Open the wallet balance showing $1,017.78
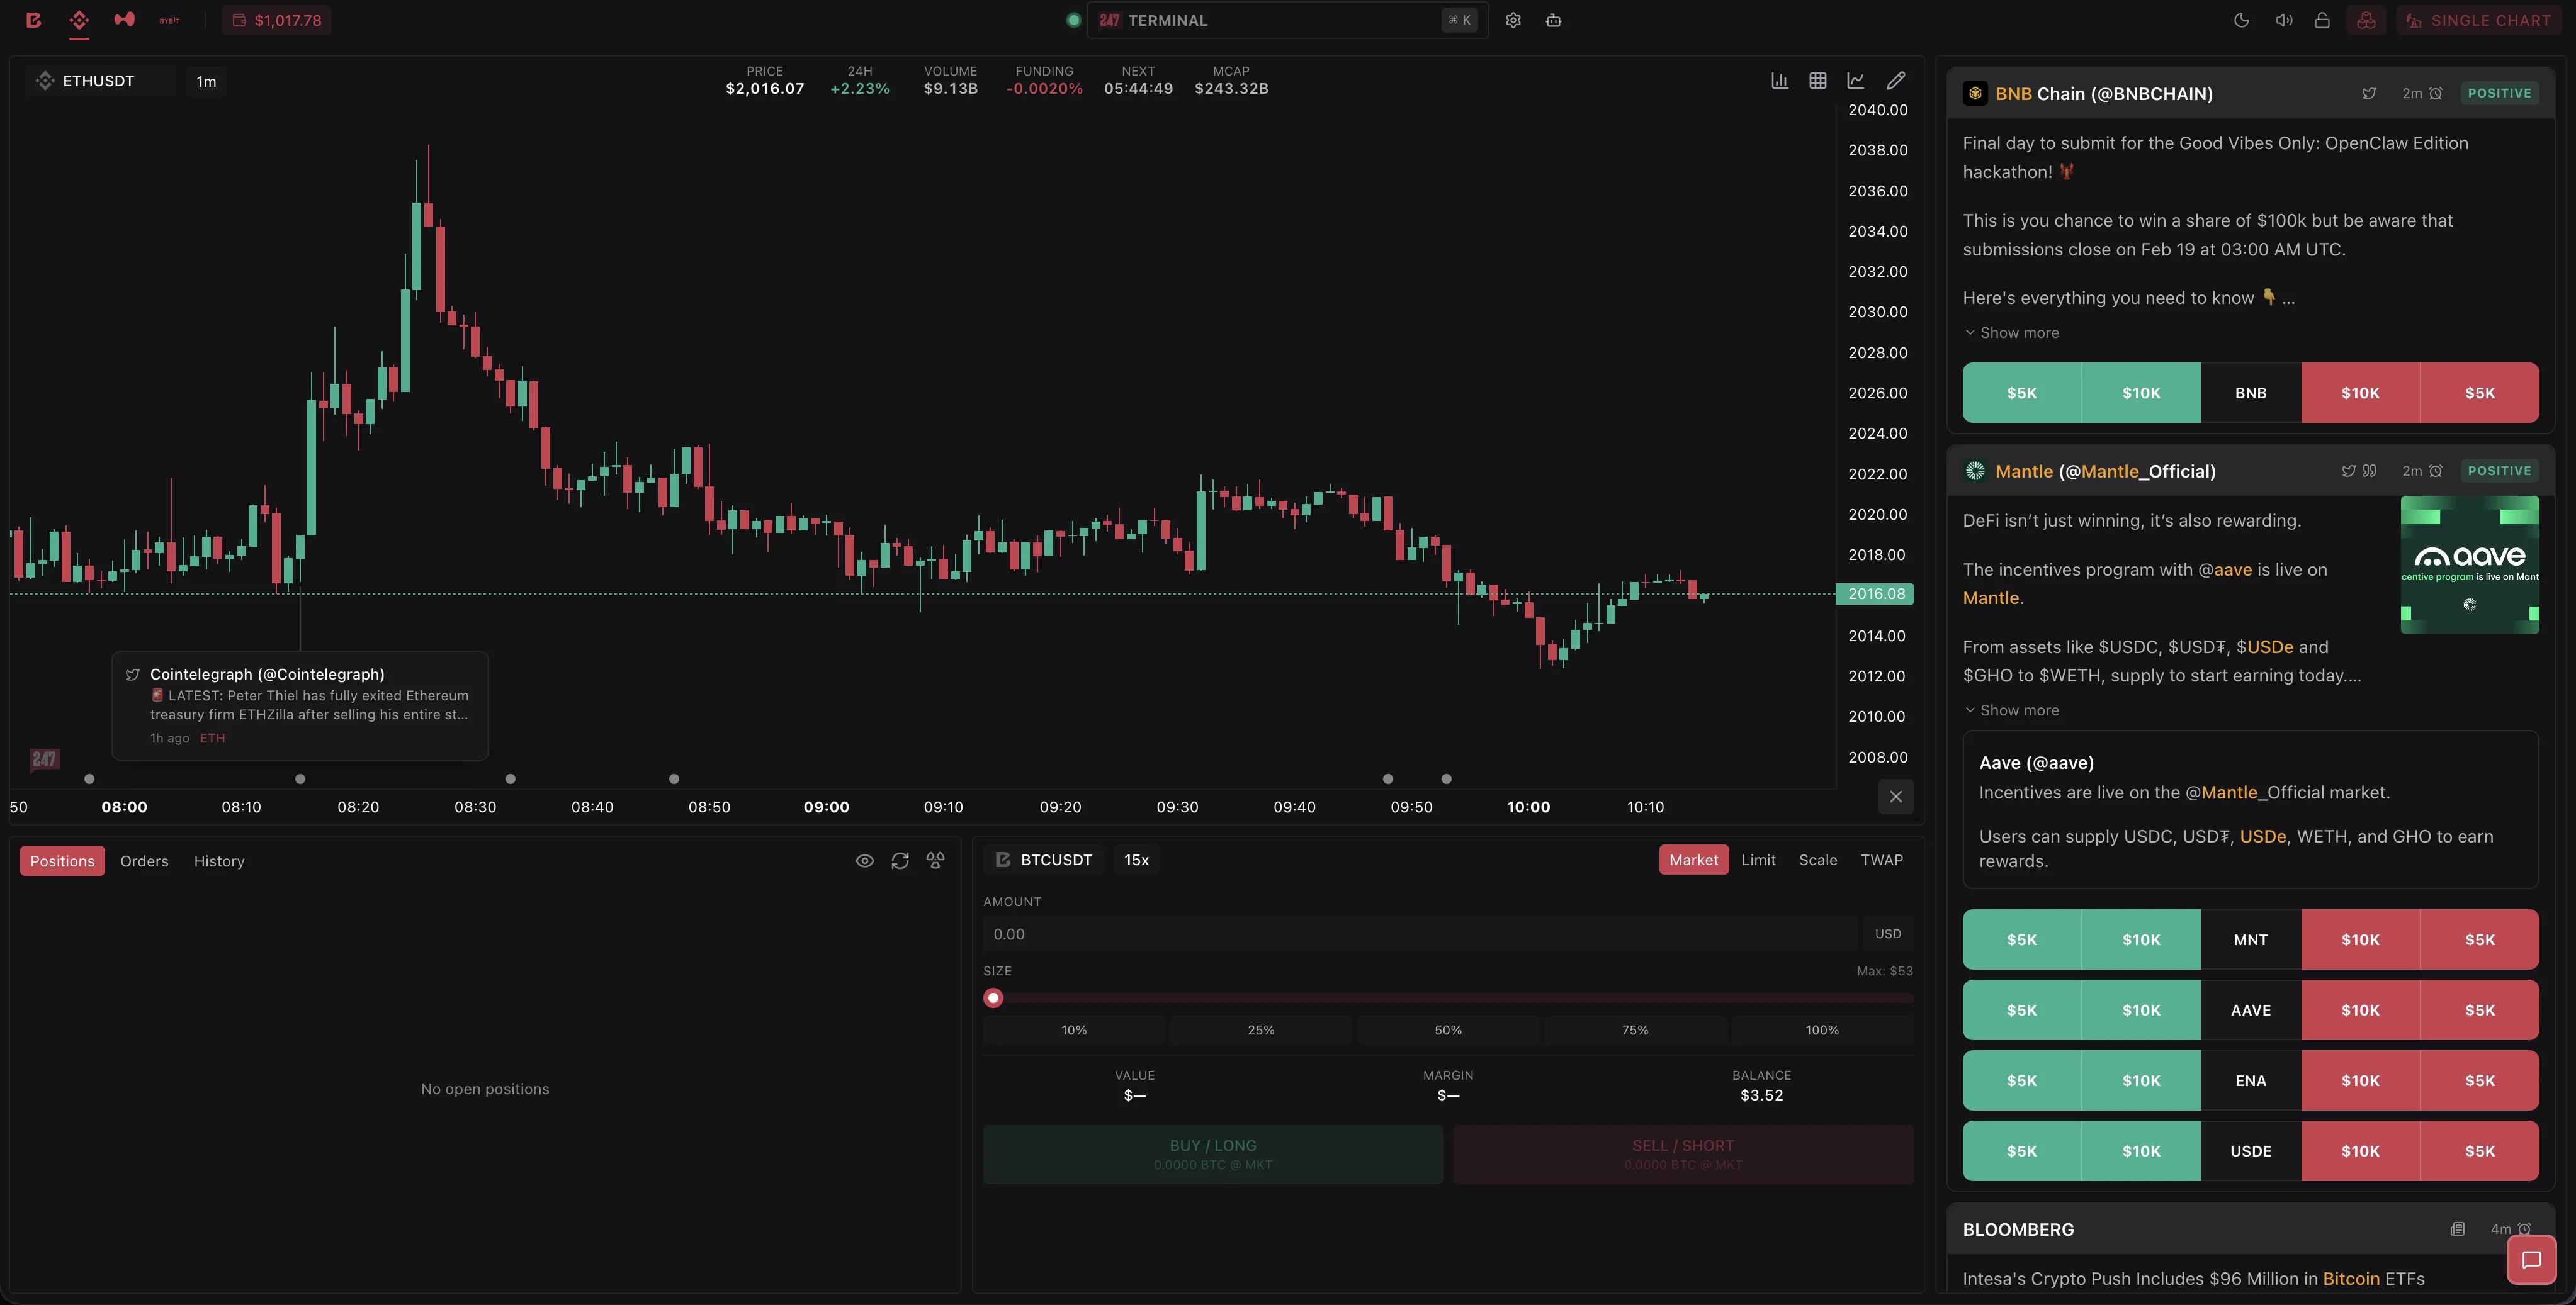This screenshot has width=2576, height=1305. point(276,19)
